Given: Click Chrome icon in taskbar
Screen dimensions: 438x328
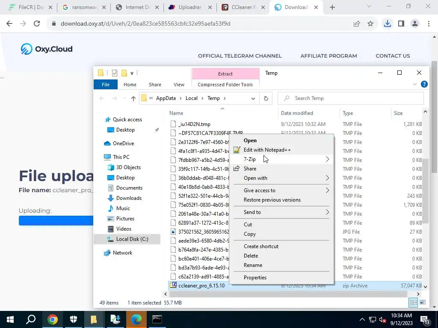Looking at the screenshot, I should [52, 319].
